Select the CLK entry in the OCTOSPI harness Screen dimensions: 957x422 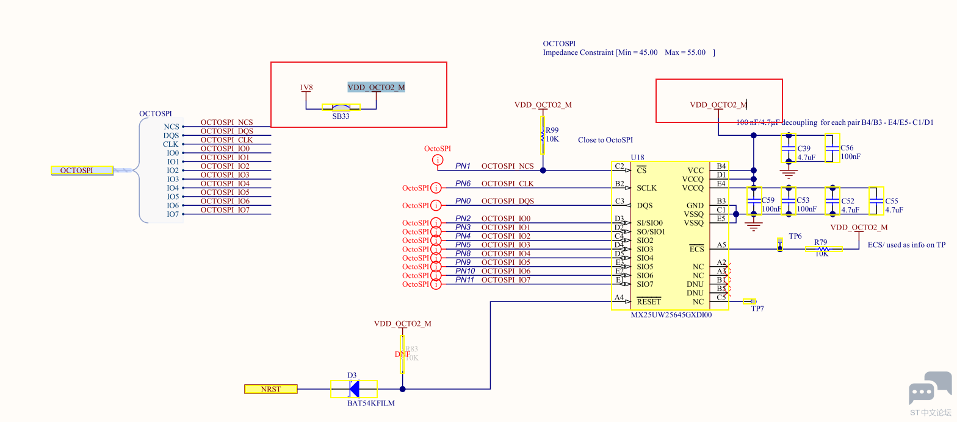pyautogui.click(x=171, y=144)
